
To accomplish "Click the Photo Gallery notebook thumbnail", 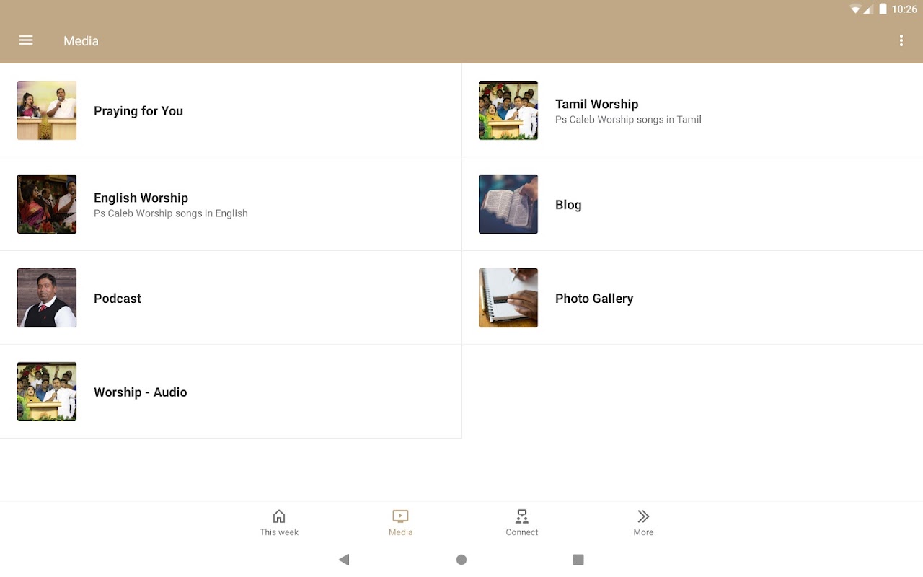I will tap(508, 298).
